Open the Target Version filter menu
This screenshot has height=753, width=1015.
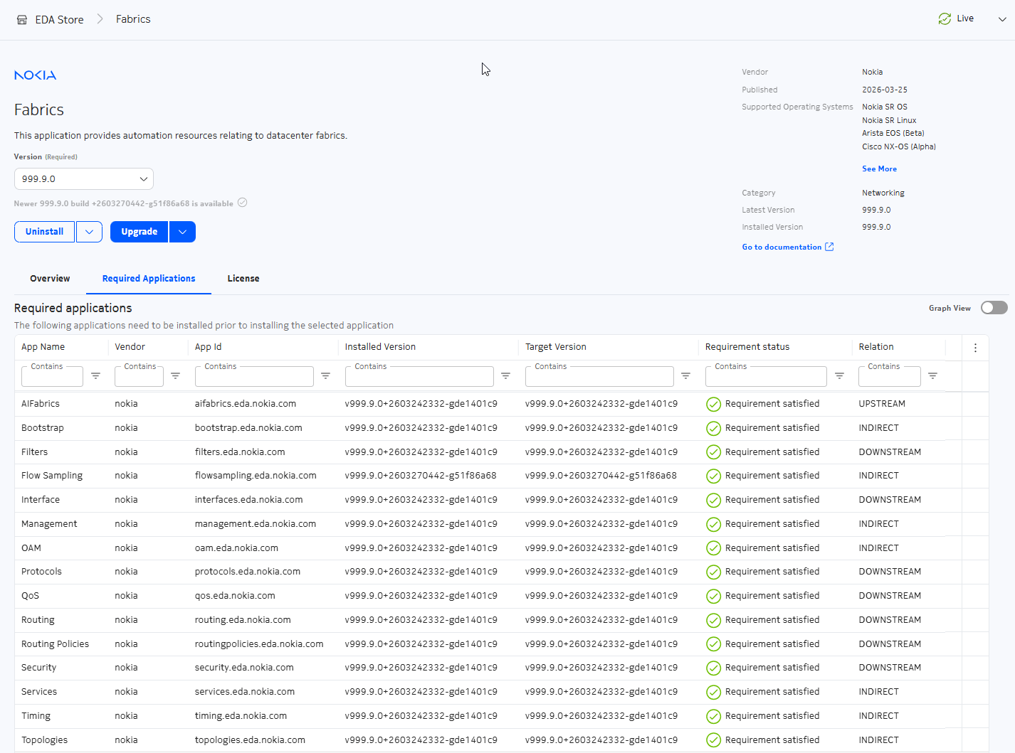(685, 375)
